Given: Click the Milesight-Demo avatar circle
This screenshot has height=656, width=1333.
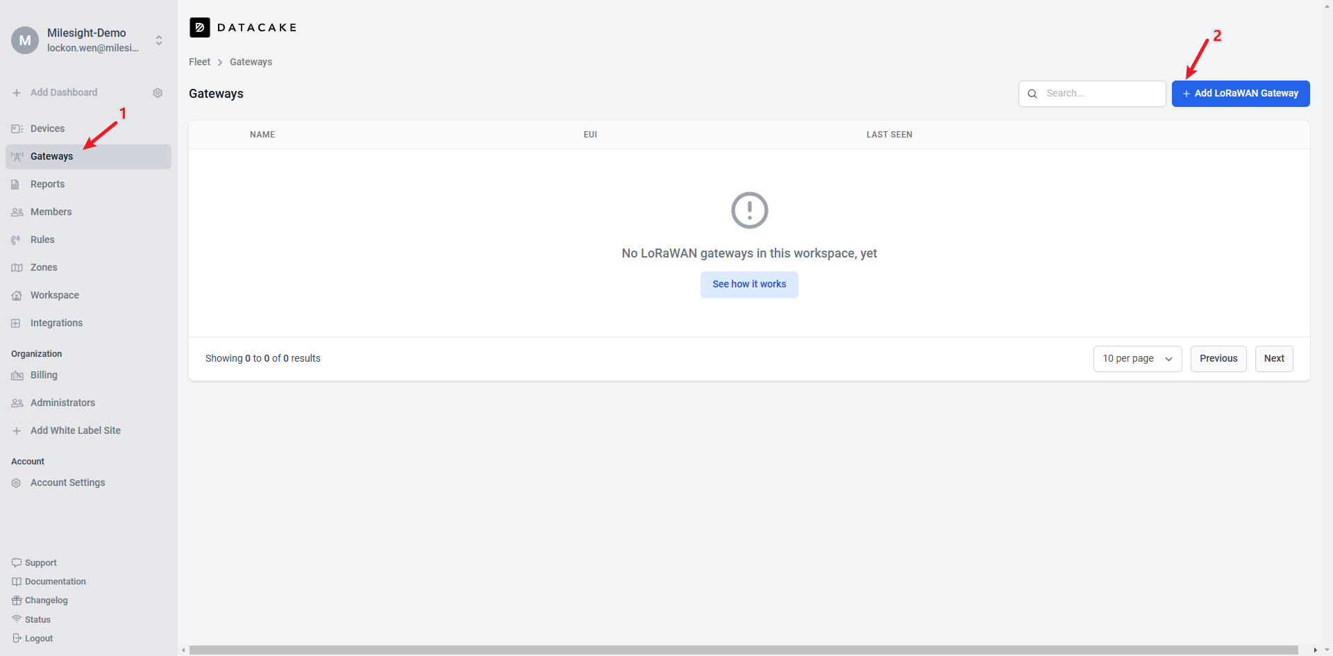Looking at the screenshot, I should 25,40.
